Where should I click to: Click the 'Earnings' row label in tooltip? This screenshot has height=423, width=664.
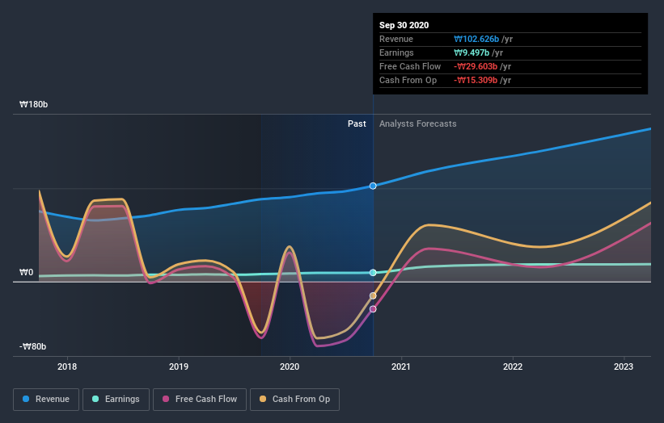click(x=396, y=52)
